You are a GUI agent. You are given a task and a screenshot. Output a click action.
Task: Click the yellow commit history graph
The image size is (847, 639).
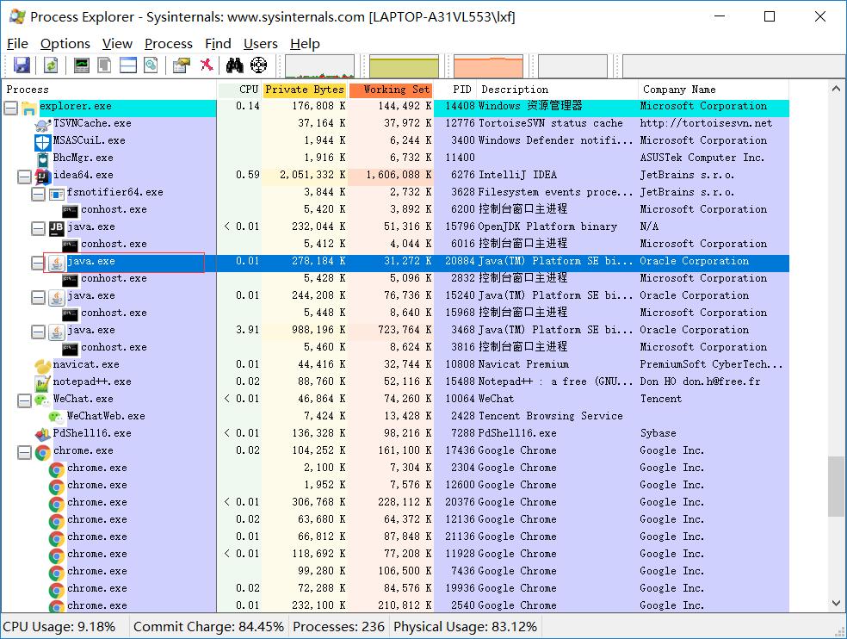click(x=404, y=66)
